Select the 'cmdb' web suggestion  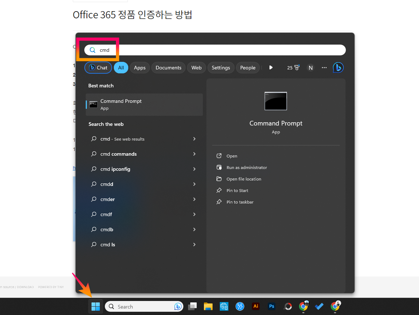(x=144, y=229)
